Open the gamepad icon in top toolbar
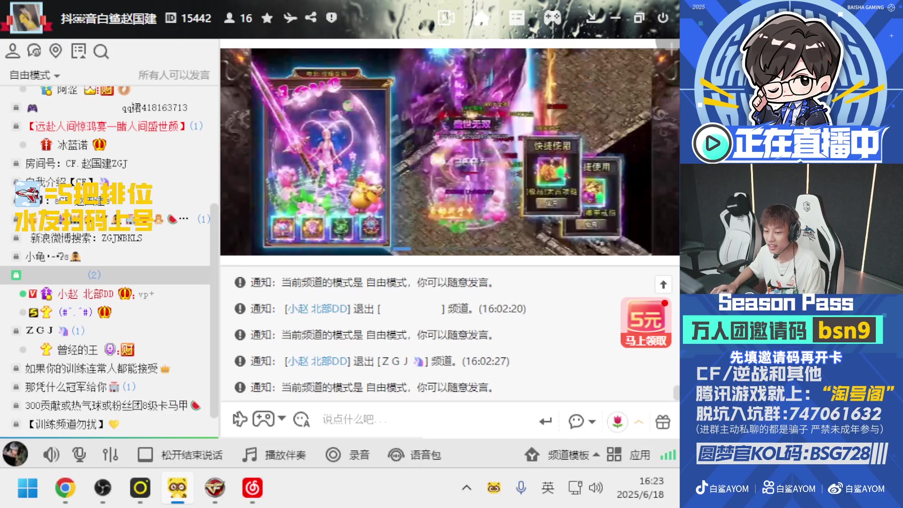The width and height of the screenshot is (903, 508). [552, 18]
